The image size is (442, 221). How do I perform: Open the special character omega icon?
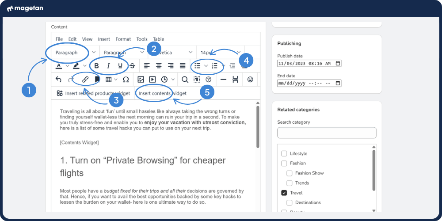[126, 80]
